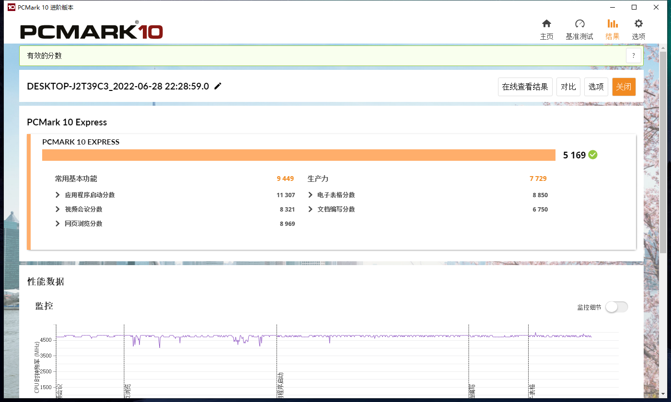This screenshot has height=402, width=671.
Task: Click the orange PCMark 10 Express score bar
Action: [299, 155]
